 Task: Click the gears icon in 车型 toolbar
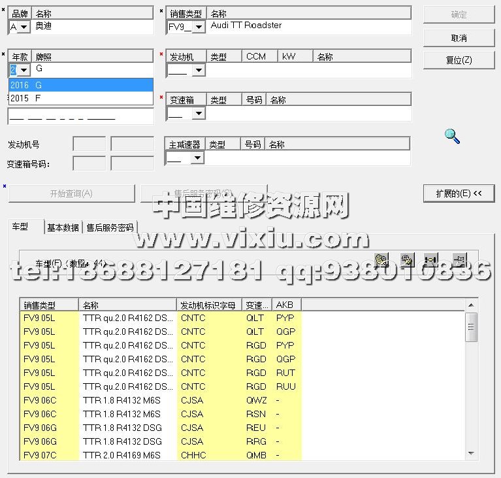[406, 260]
